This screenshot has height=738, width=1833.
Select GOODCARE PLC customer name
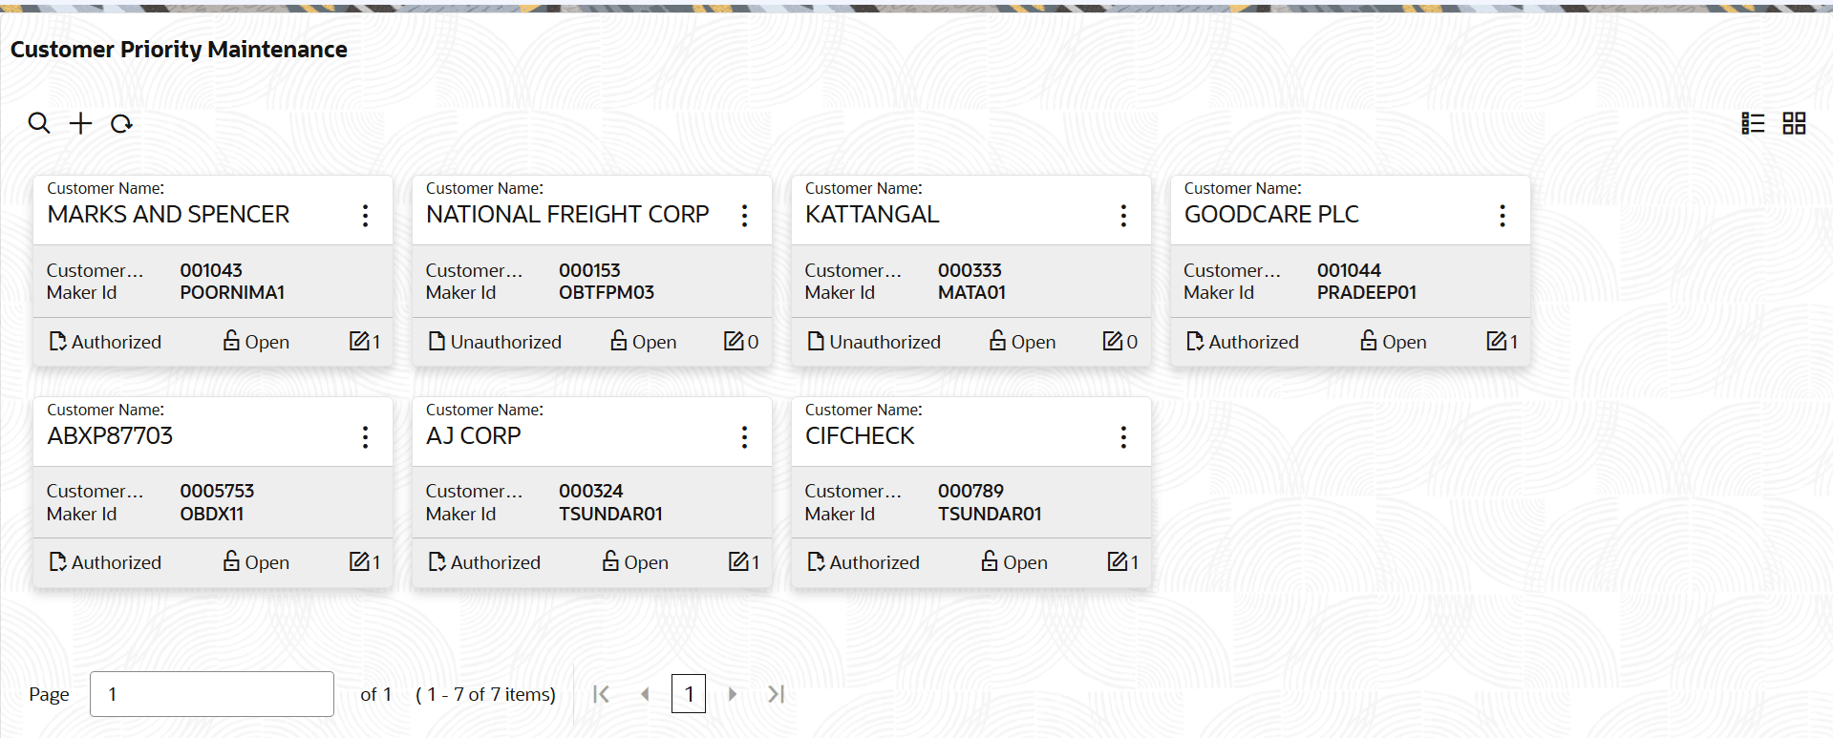click(1271, 215)
